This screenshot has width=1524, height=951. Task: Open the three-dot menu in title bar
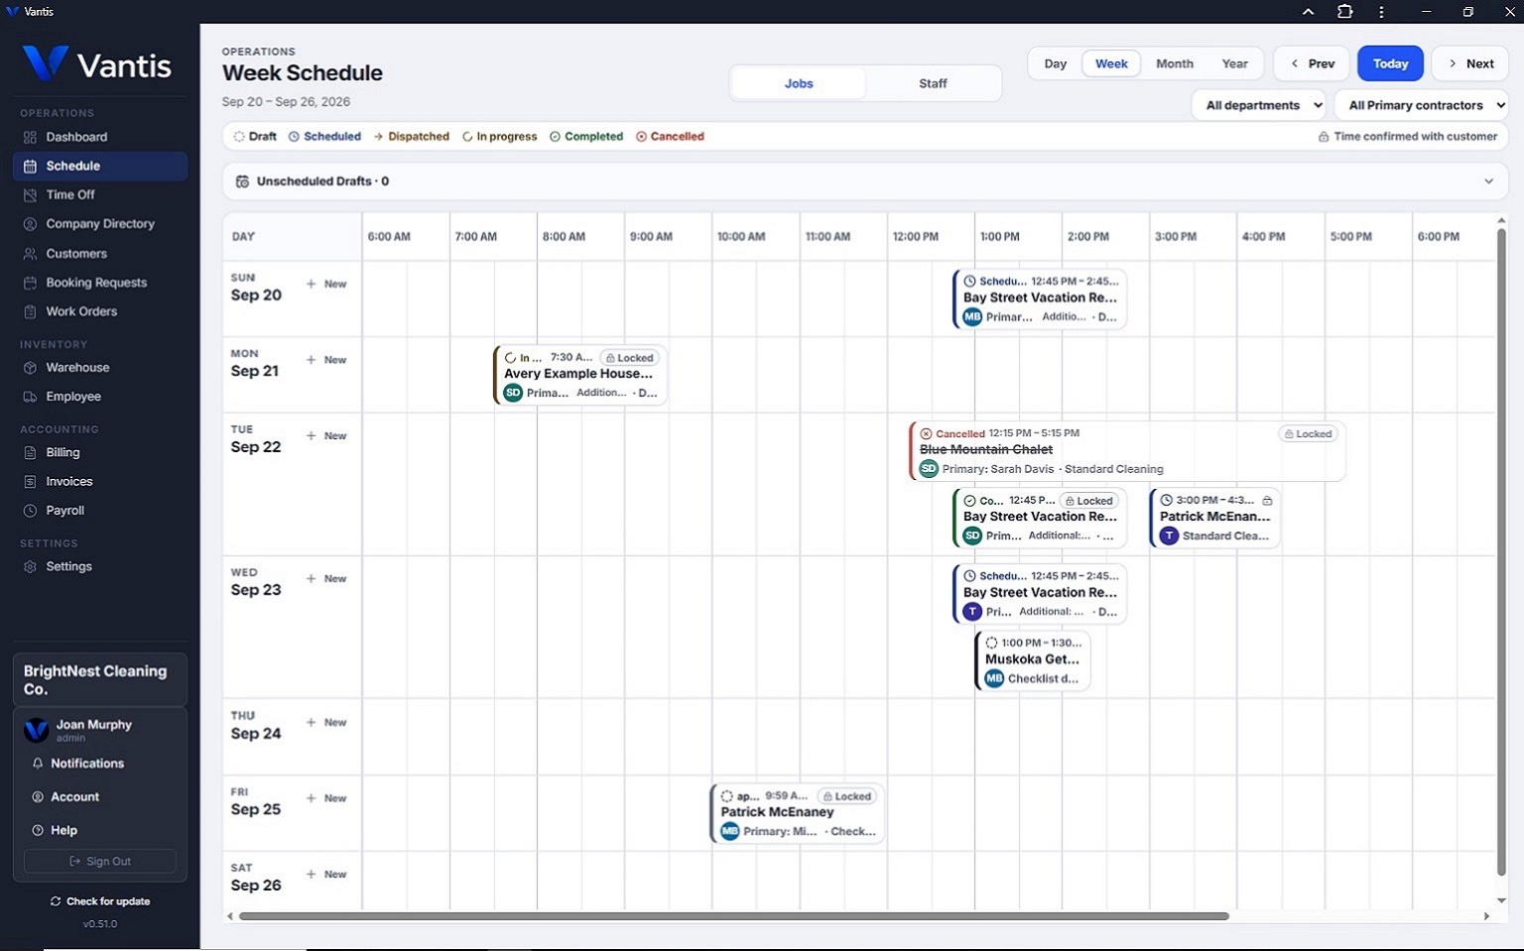(x=1381, y=12)
